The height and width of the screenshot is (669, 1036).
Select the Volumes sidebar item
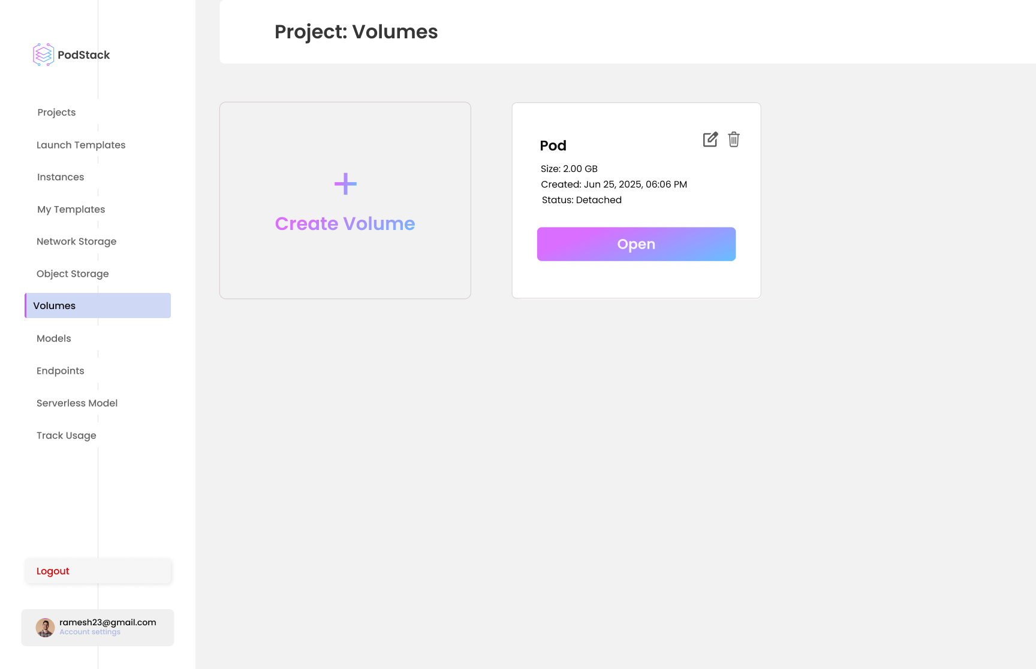tap(55, 305)
